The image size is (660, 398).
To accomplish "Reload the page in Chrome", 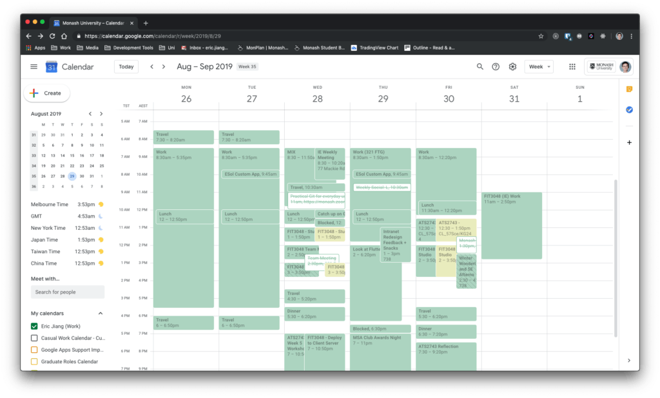I will (52, 36).
